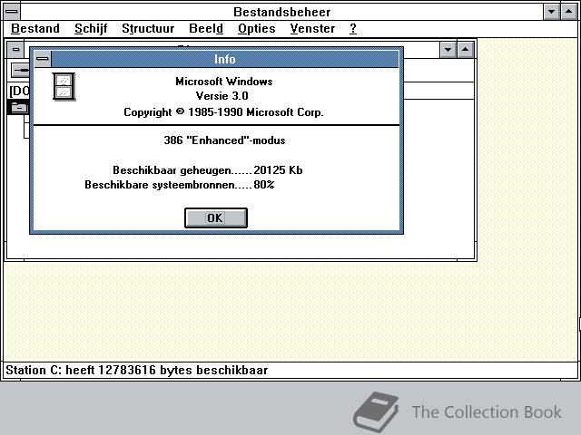The image size is (581, 435).
Task: Minimize the directory tree child window
Action: [x=448, y=50]
